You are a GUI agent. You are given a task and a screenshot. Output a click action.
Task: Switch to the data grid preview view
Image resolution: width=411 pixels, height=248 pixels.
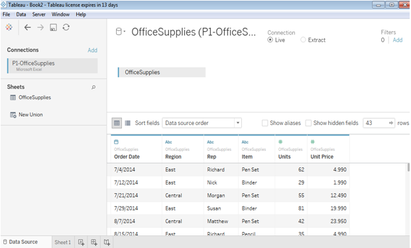pos(117,123)
